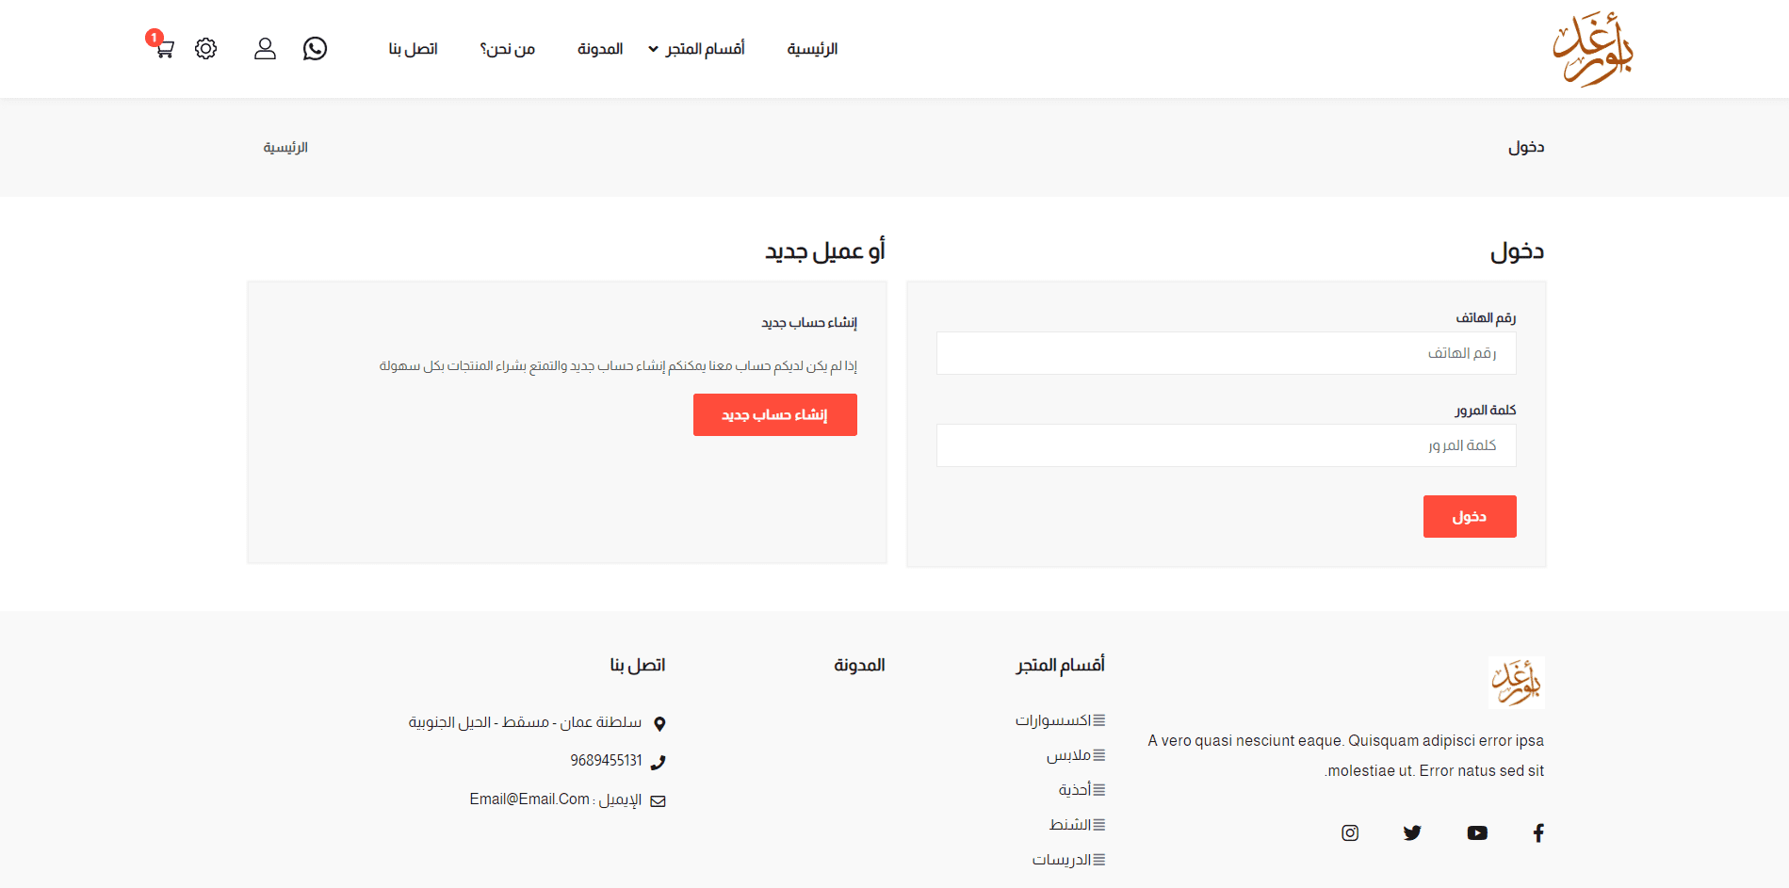Open the Instagram icon in footer
1789x888 pixels.
[1350, 832]
